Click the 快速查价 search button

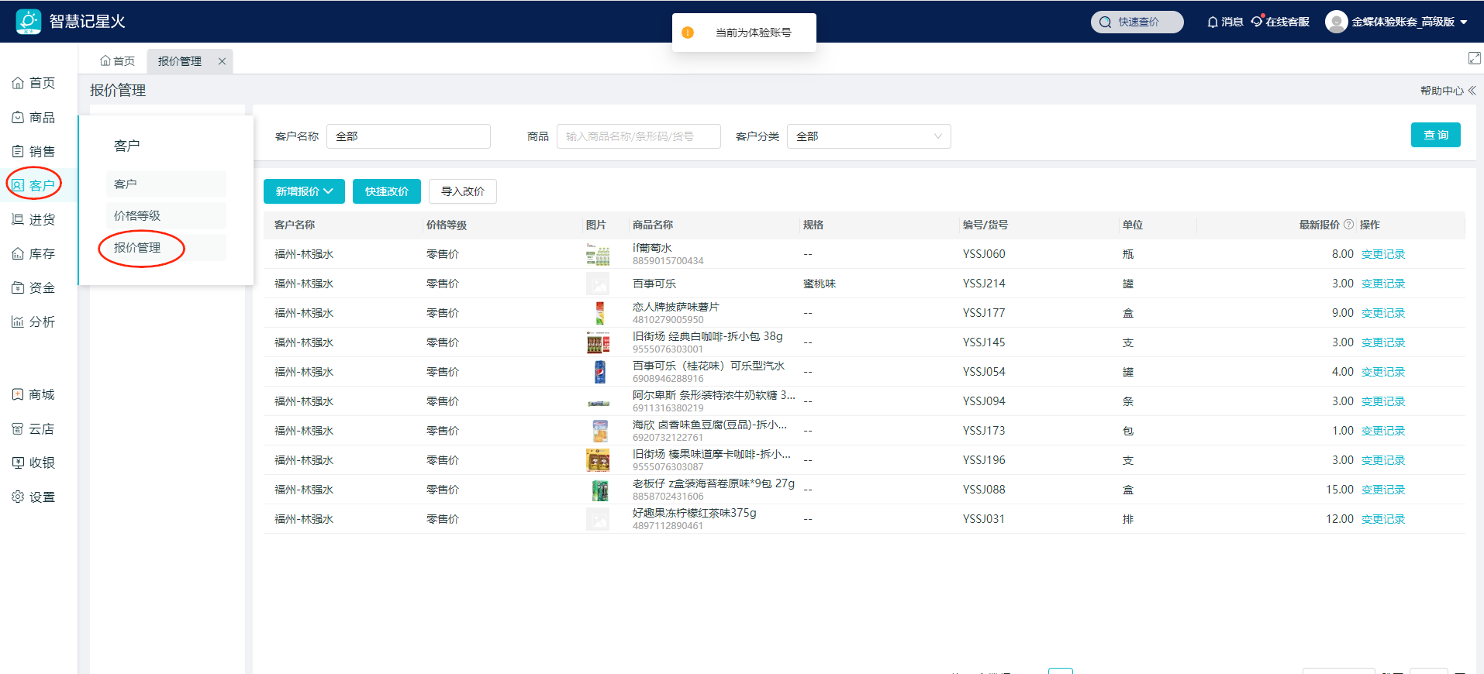1137,22
